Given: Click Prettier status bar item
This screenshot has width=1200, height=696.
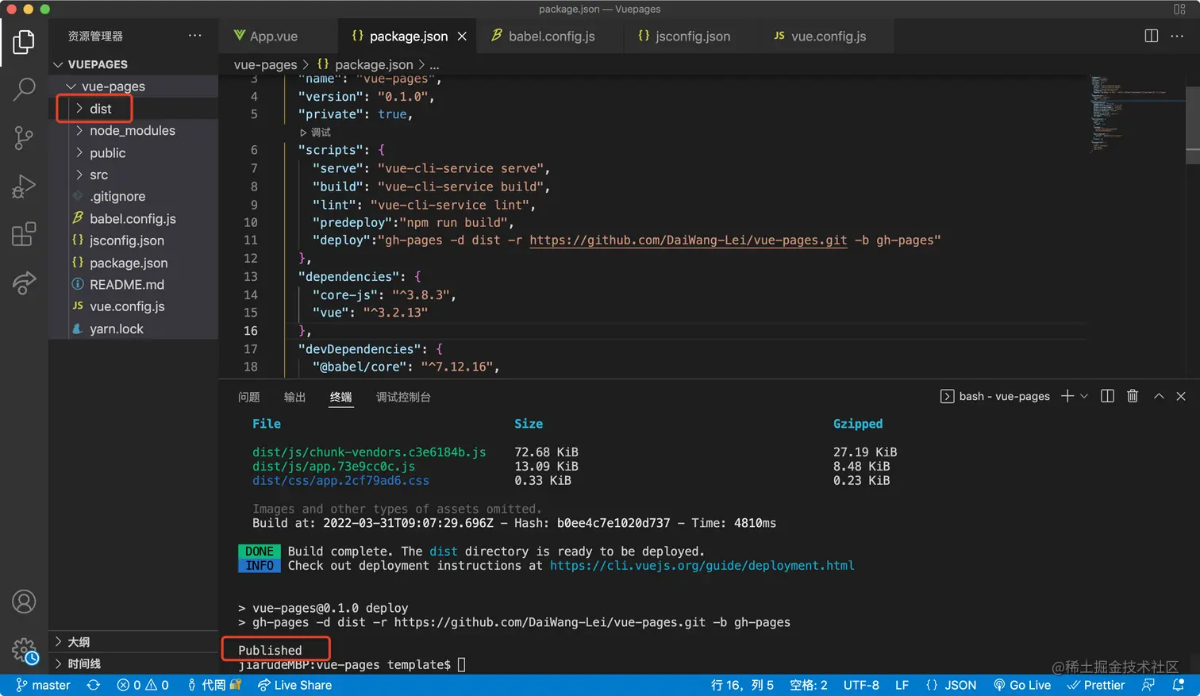Looking at the screenshot, I should pyautogui.click(x=1096, y=685).
